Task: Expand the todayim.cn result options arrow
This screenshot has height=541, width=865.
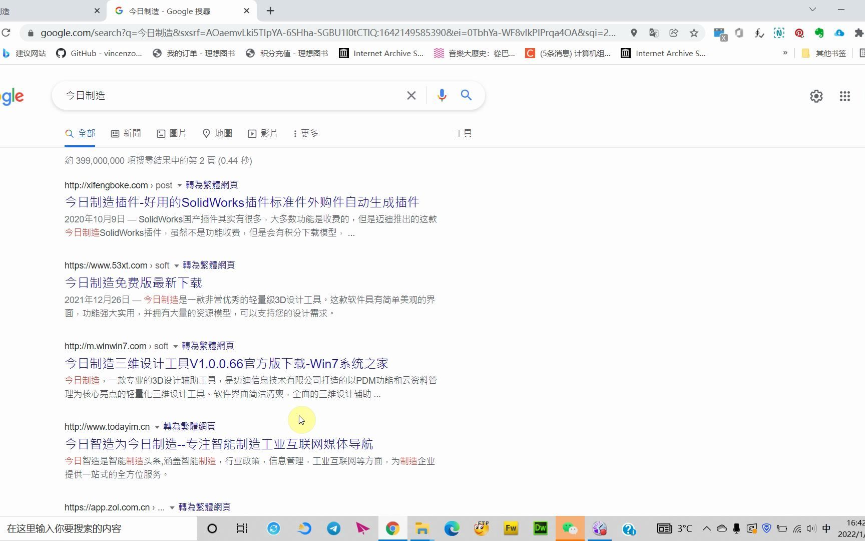Action: [157, 427]
